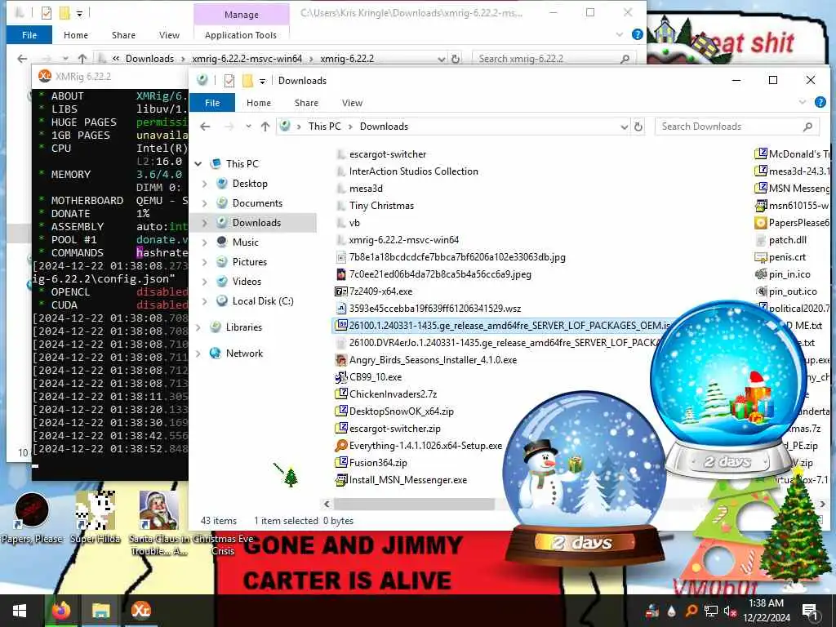This screenshot has width=836, height=627.
Task: Click the network tray icon
Action: 710,611
